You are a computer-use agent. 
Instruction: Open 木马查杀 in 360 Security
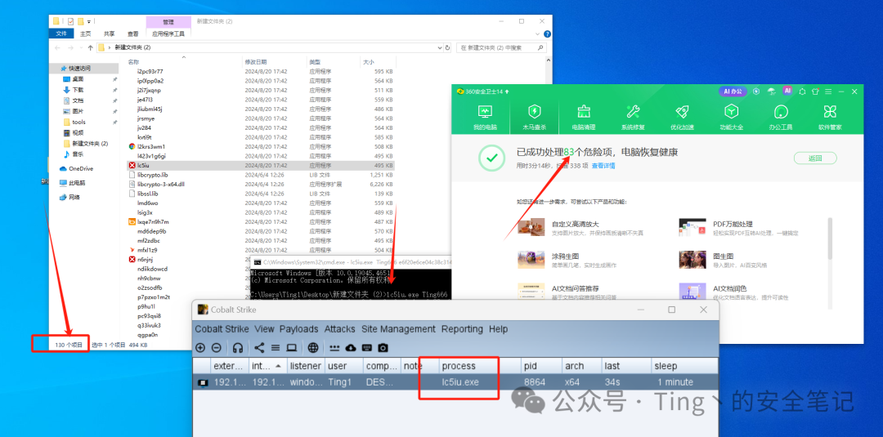(x=534, y=117)
